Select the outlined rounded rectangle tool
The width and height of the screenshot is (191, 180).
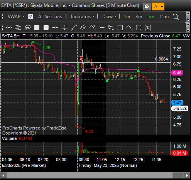pos(139,27)
